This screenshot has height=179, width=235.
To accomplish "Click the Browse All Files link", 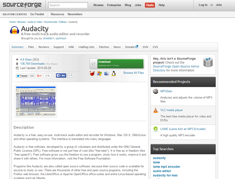I will 134,73.
